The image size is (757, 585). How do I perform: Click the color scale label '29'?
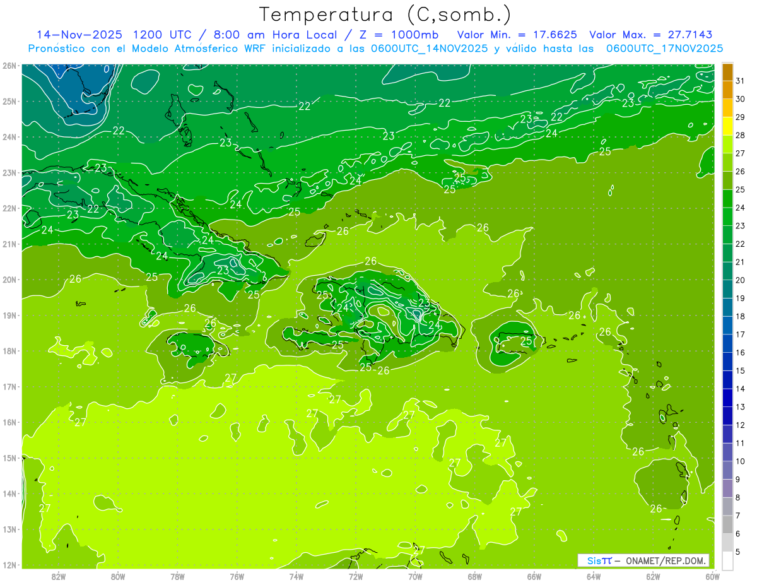point(741,117)
